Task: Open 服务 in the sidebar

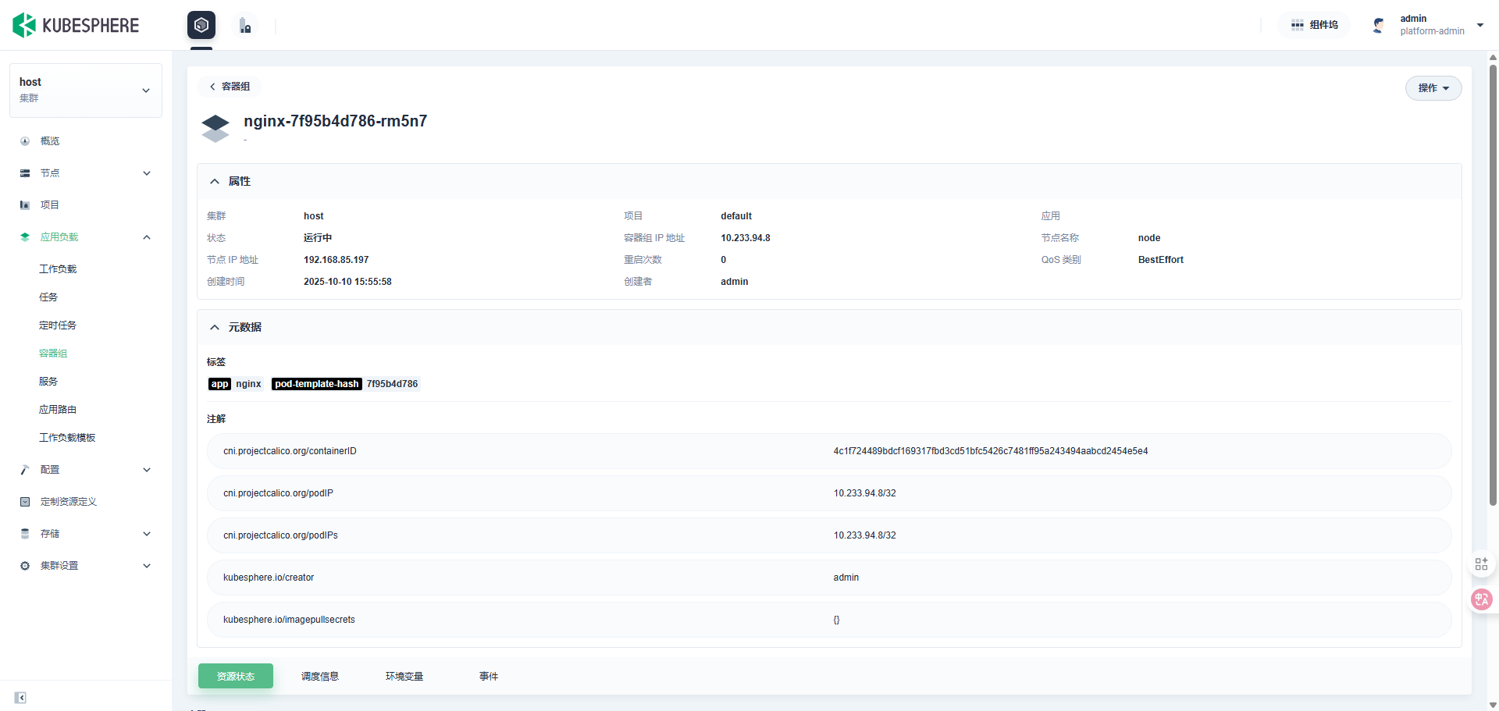Action: (48, 382)
